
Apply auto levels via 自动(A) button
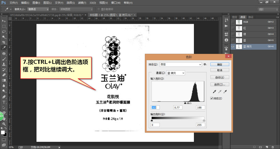pos(220,77)
